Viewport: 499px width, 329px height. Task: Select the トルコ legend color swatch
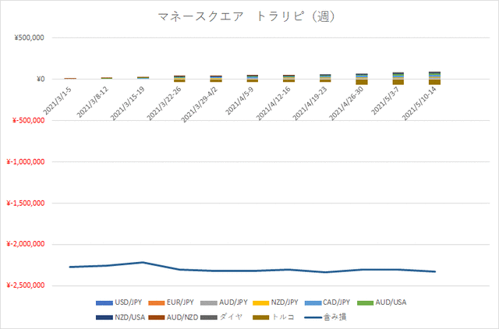coord(261,317)
